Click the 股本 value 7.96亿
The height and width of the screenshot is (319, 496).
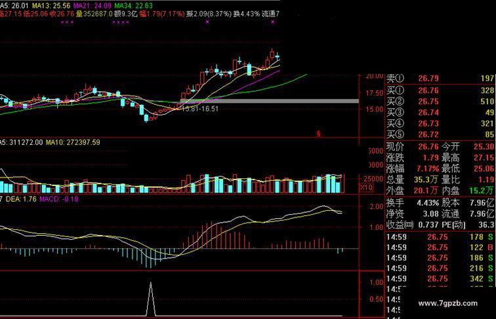tap(482, 203)
